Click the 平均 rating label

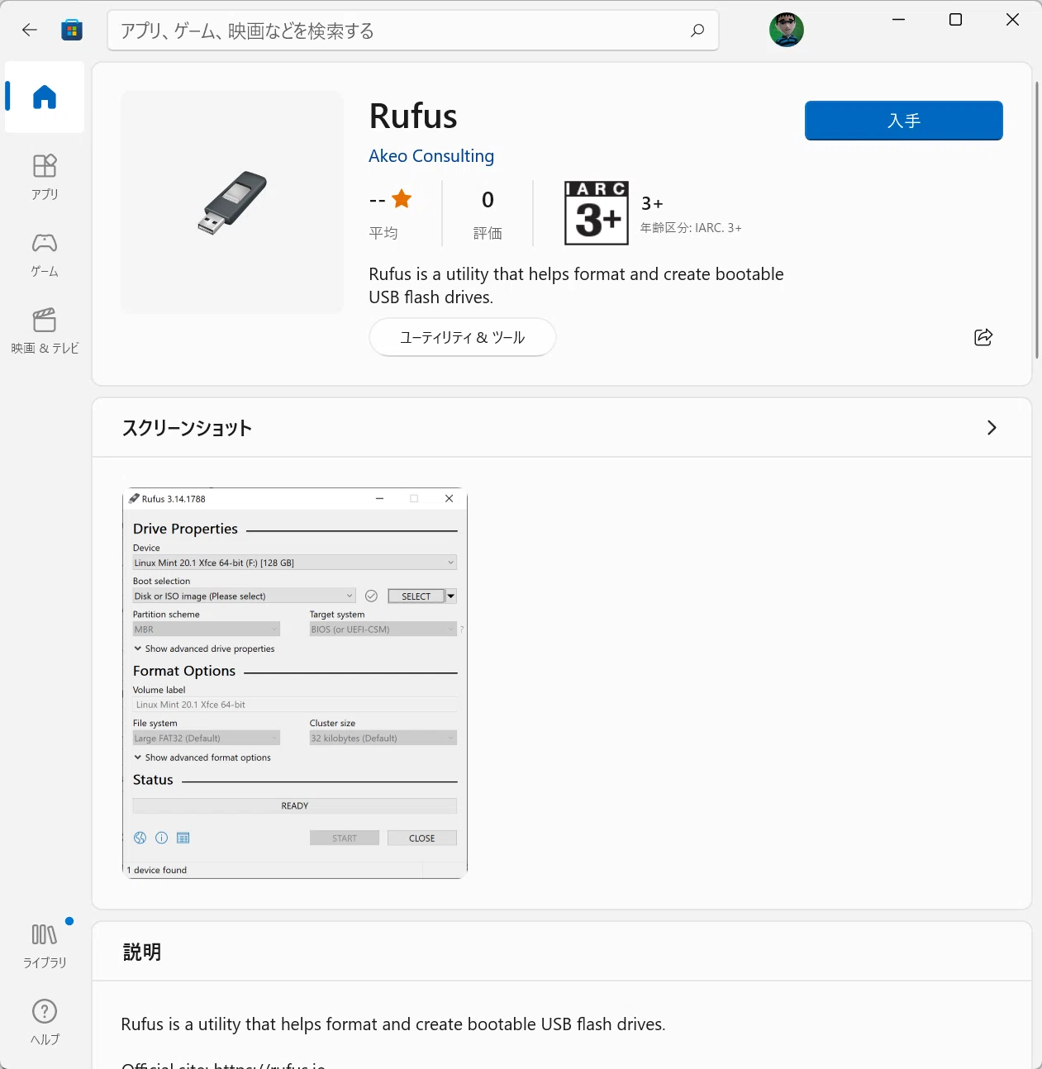383,233
